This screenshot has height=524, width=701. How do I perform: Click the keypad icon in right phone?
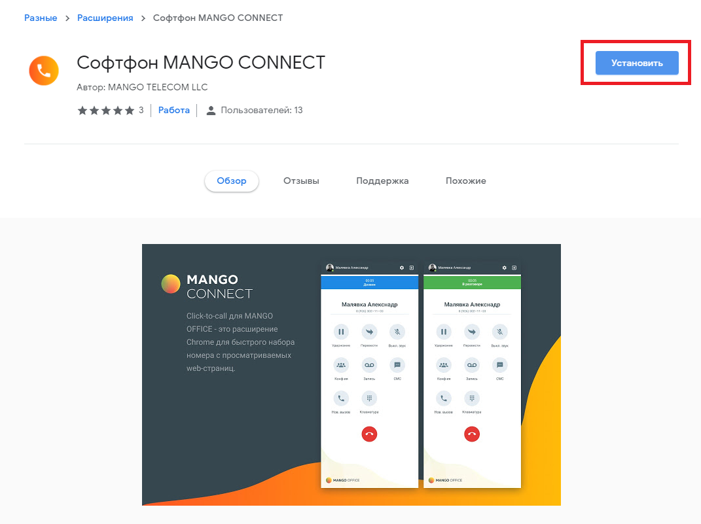pyautogui.click(x=472, y=398)
